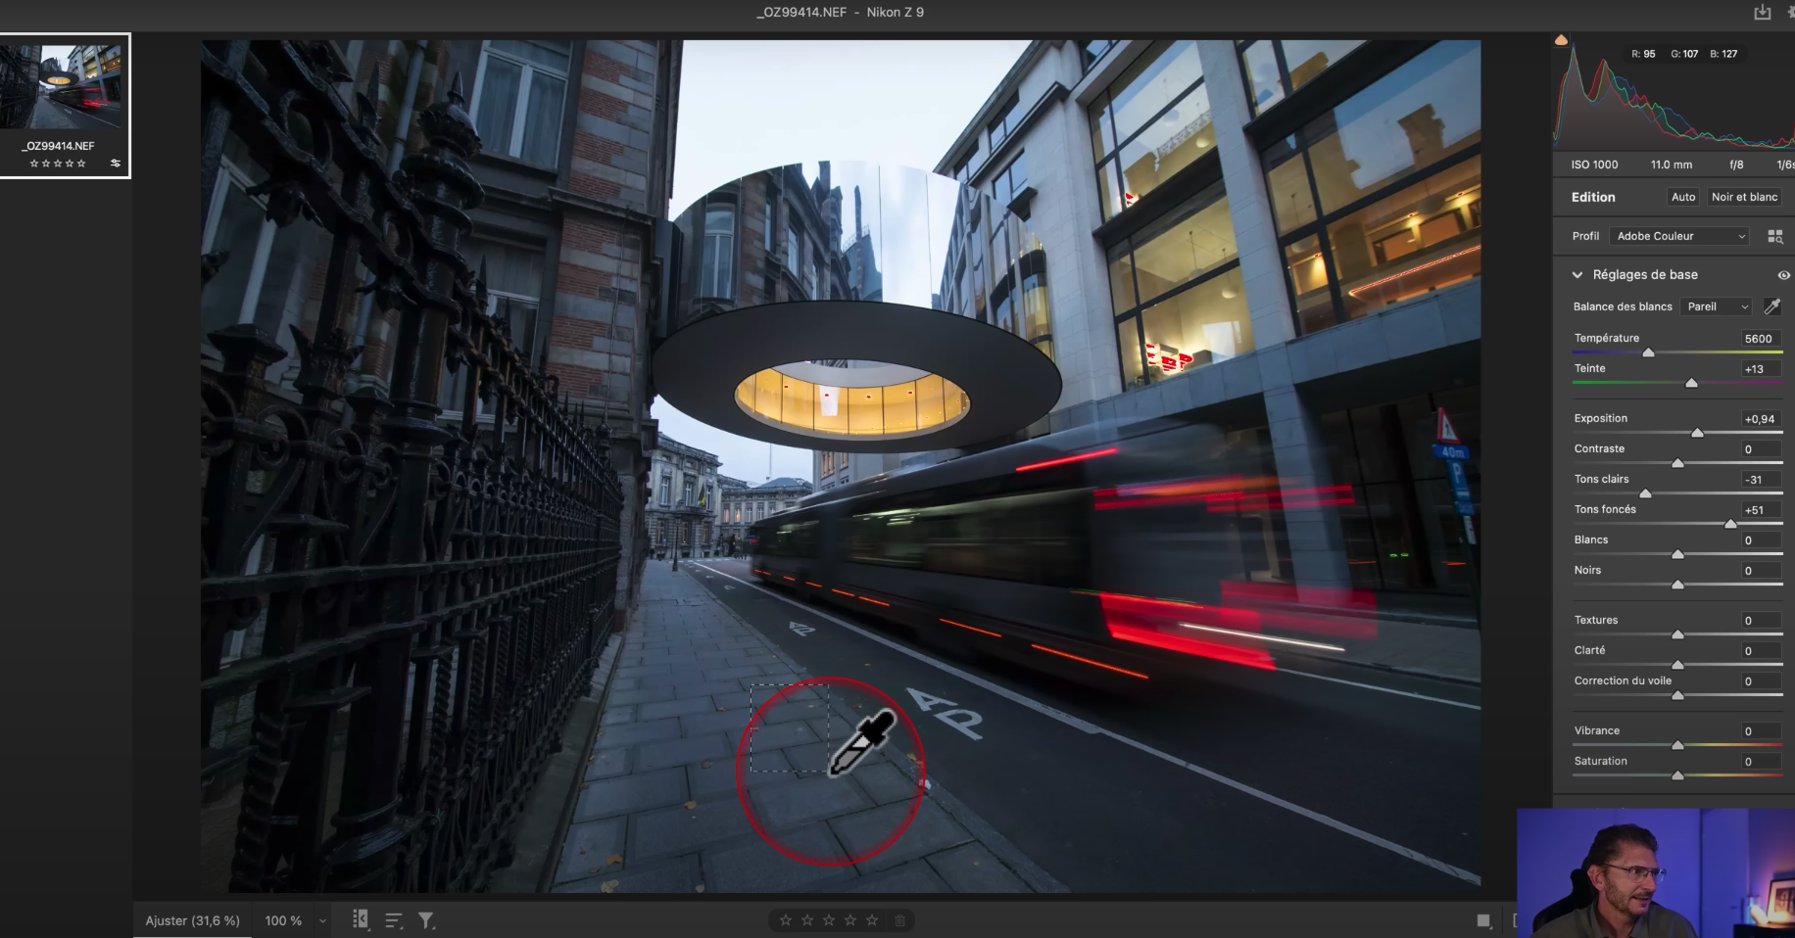This screenshot has height=938, width=1795.
Task: Toggle the shadow clipping warning in the histogram
Action: click(x=1561, y=40)
